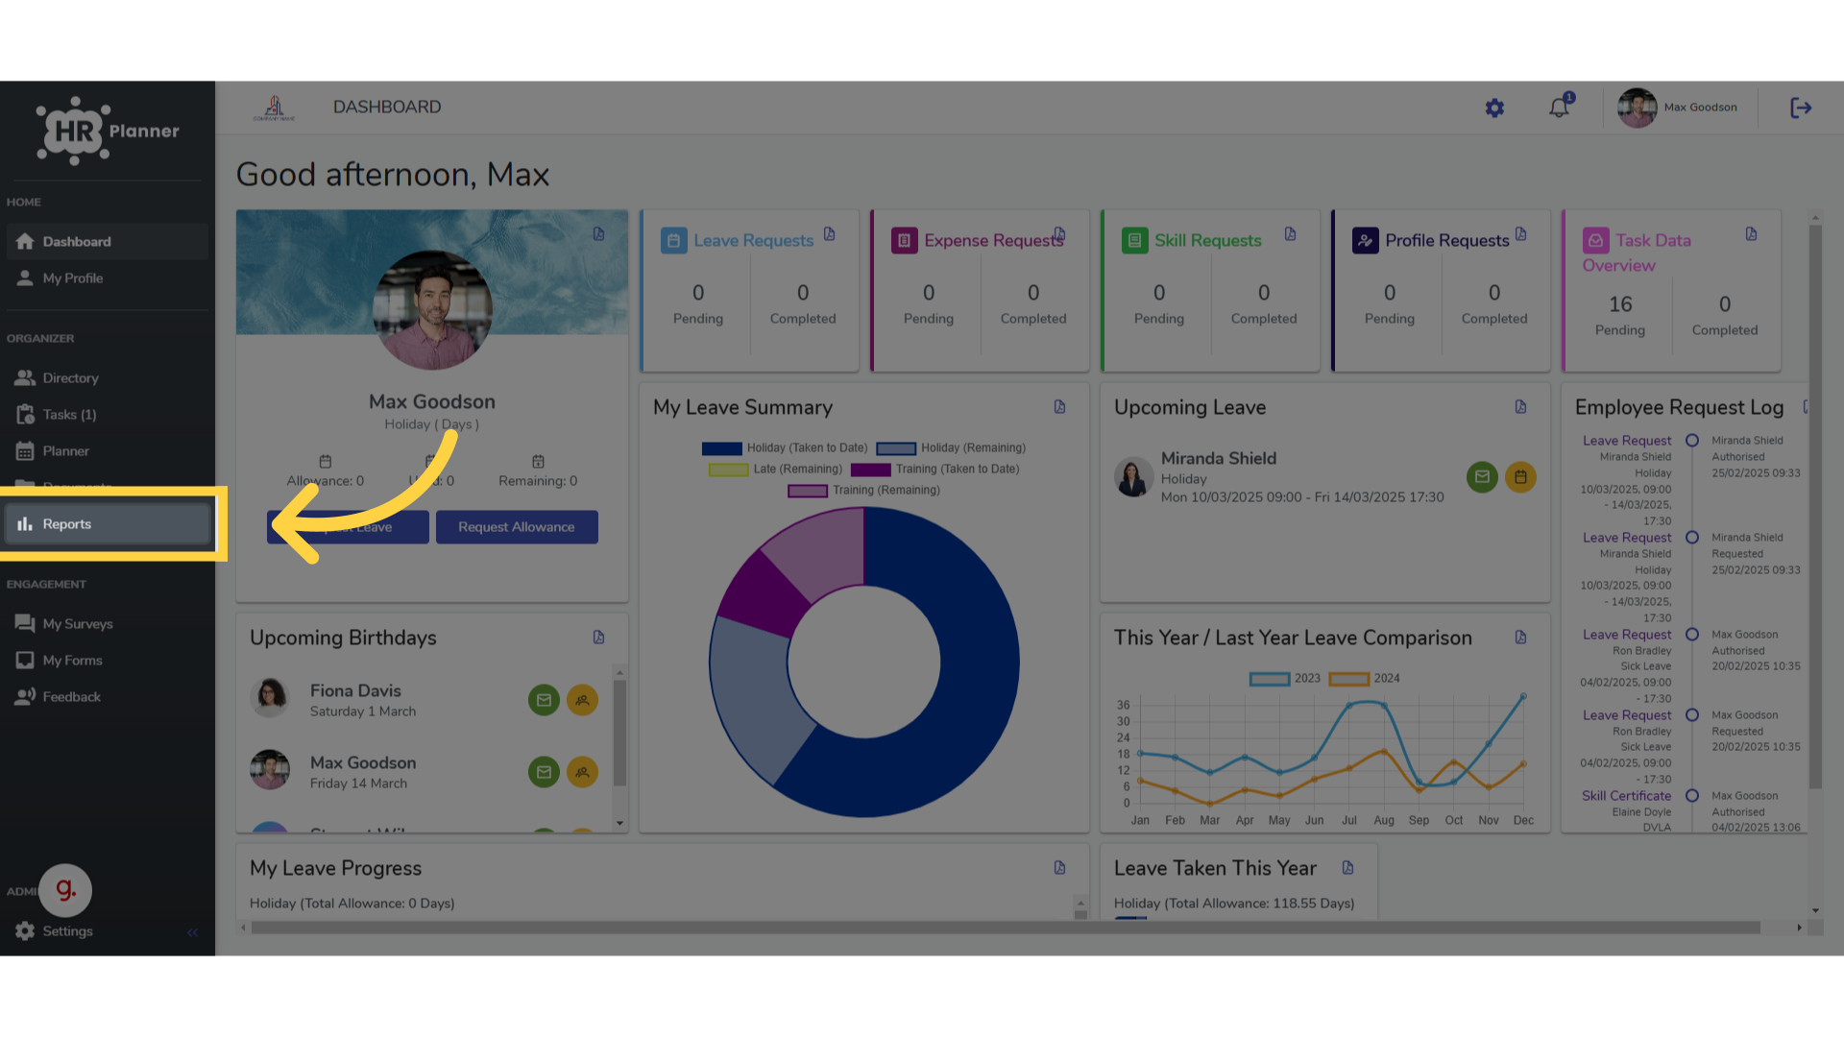Click the logout icon in header

coord(1801,108)
